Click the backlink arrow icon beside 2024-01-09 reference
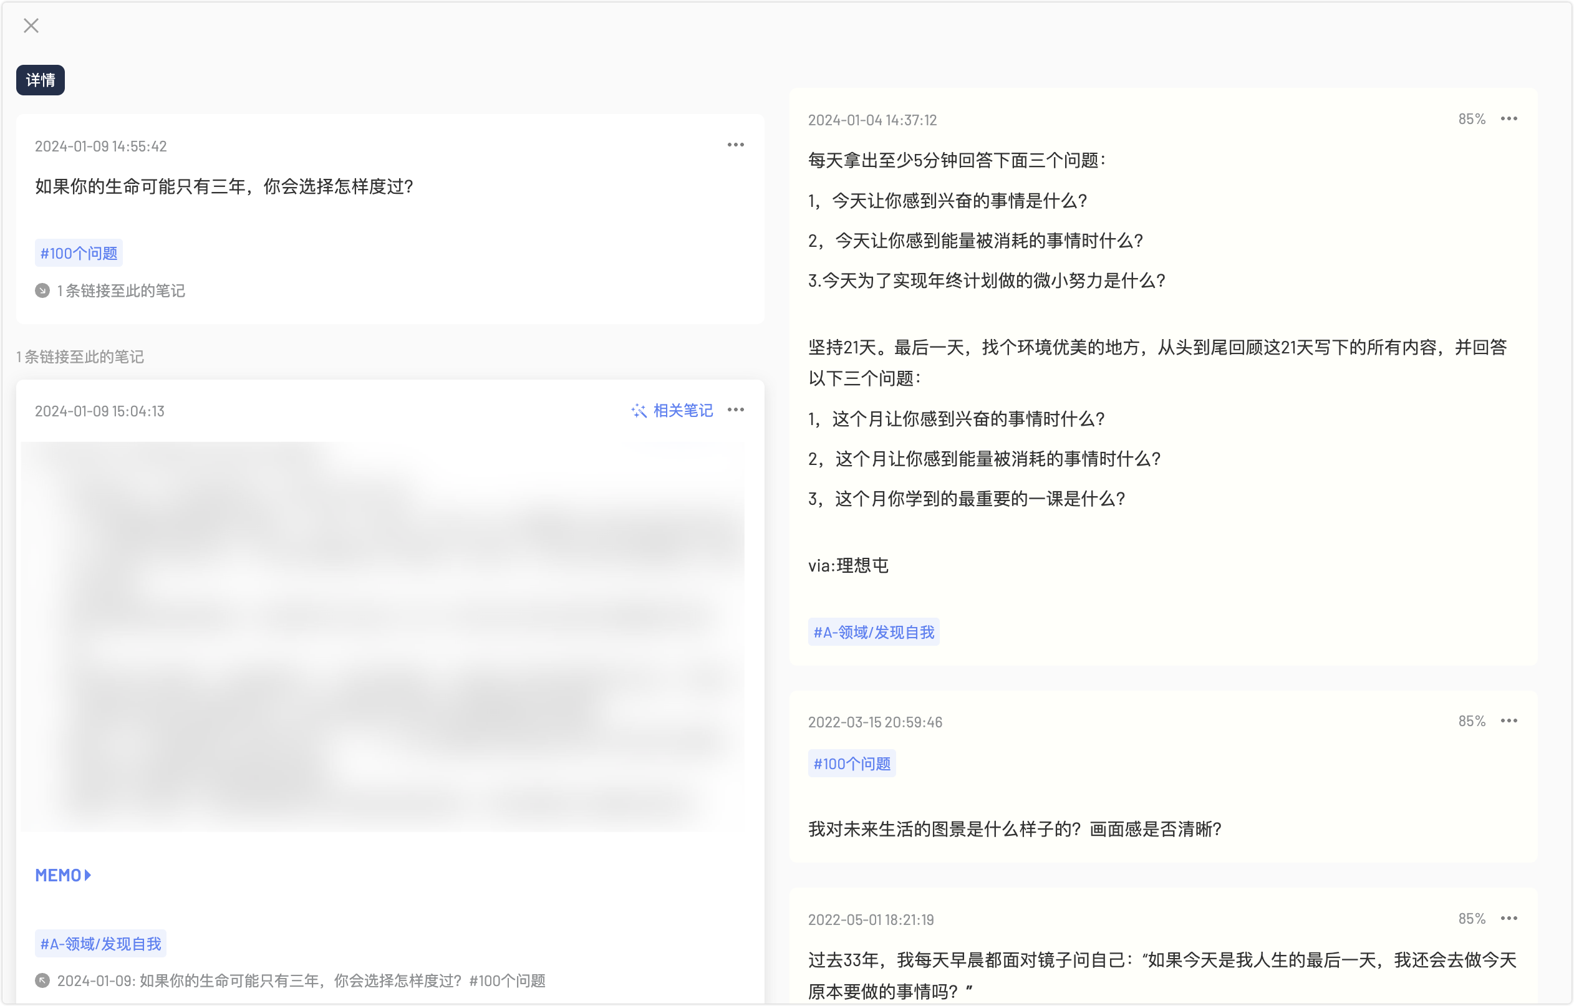This screenshot has height=1006, width=1574. [x=42, y=980]
